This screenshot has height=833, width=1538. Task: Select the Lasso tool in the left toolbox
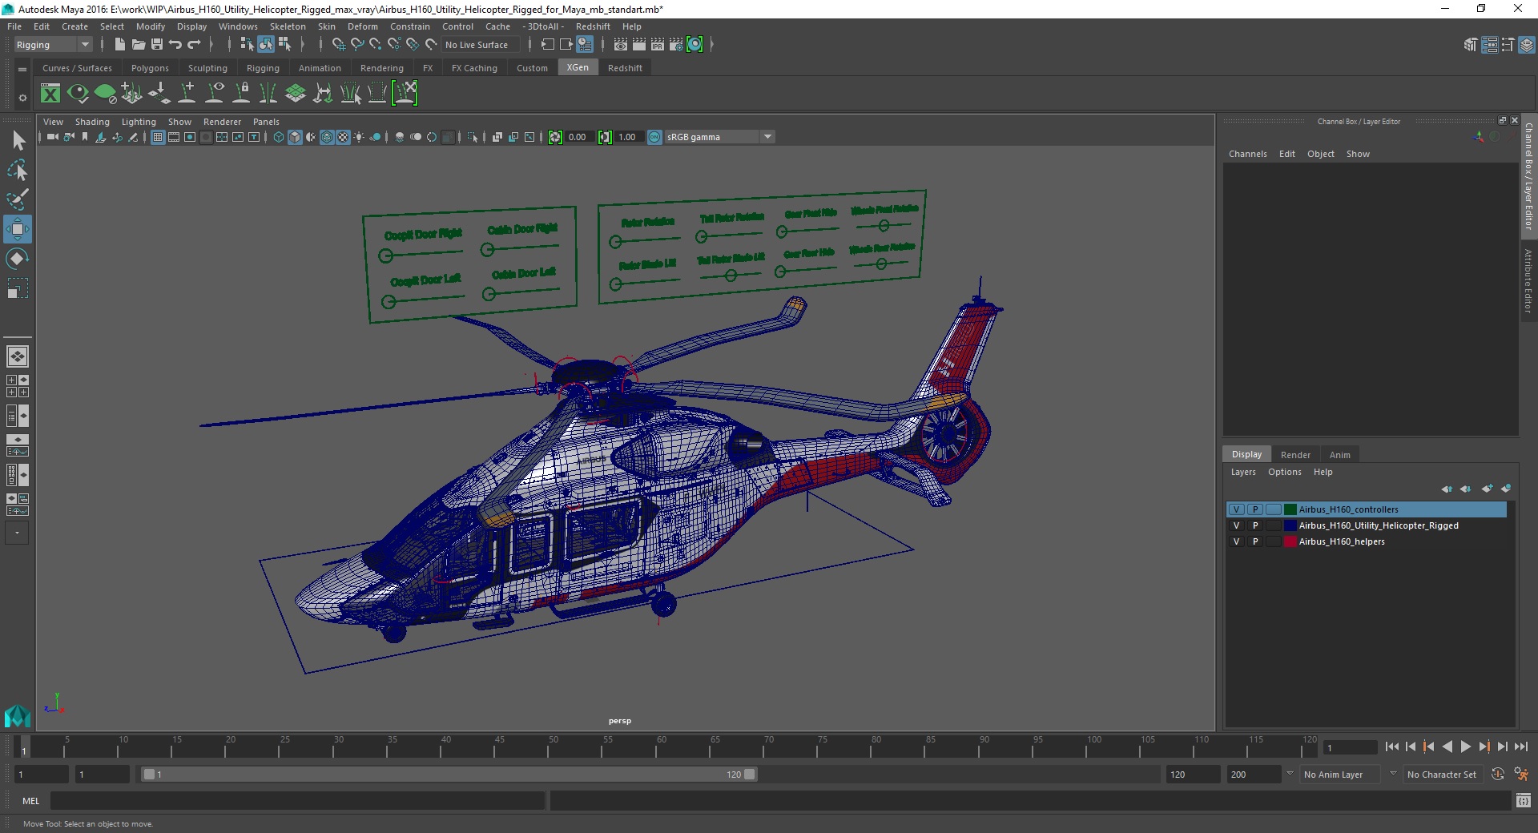(17, 170)
